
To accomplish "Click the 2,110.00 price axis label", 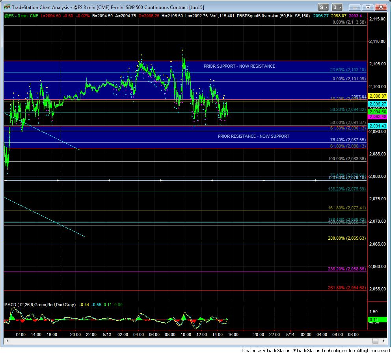I will (x=377, y=41).
